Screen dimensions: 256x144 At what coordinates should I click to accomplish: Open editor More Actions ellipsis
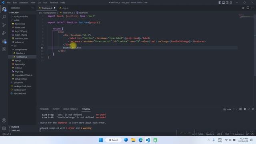click(252, 8)
